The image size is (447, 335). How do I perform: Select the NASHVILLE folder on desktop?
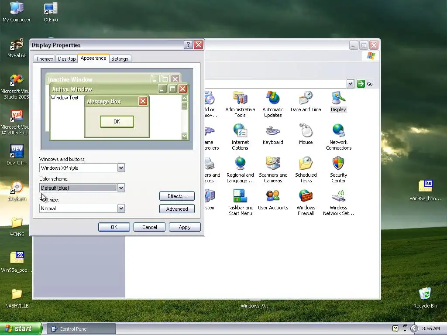tap(17, 298)
